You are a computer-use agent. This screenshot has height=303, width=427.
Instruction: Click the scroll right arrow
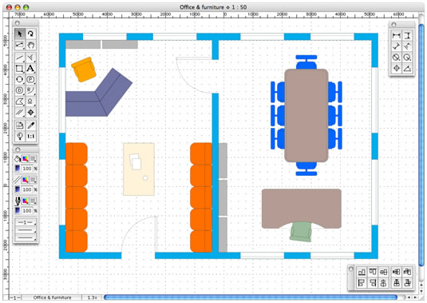[415, 297]
